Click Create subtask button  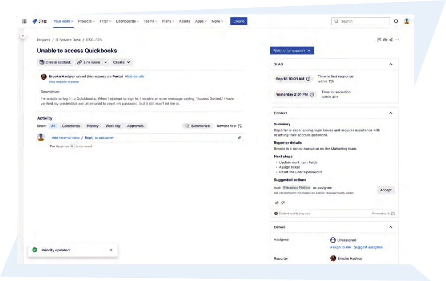[55, 62]
